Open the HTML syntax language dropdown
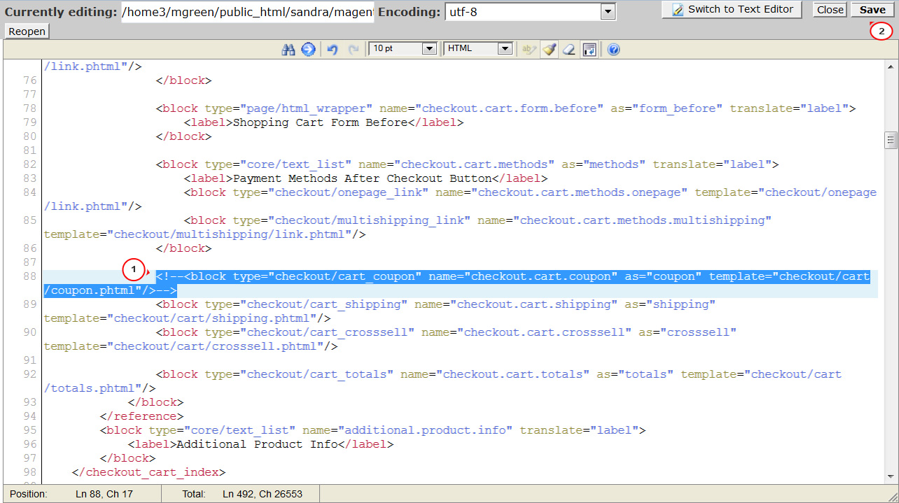The height and width of the screenshot is (503, 899). (478, 48)
